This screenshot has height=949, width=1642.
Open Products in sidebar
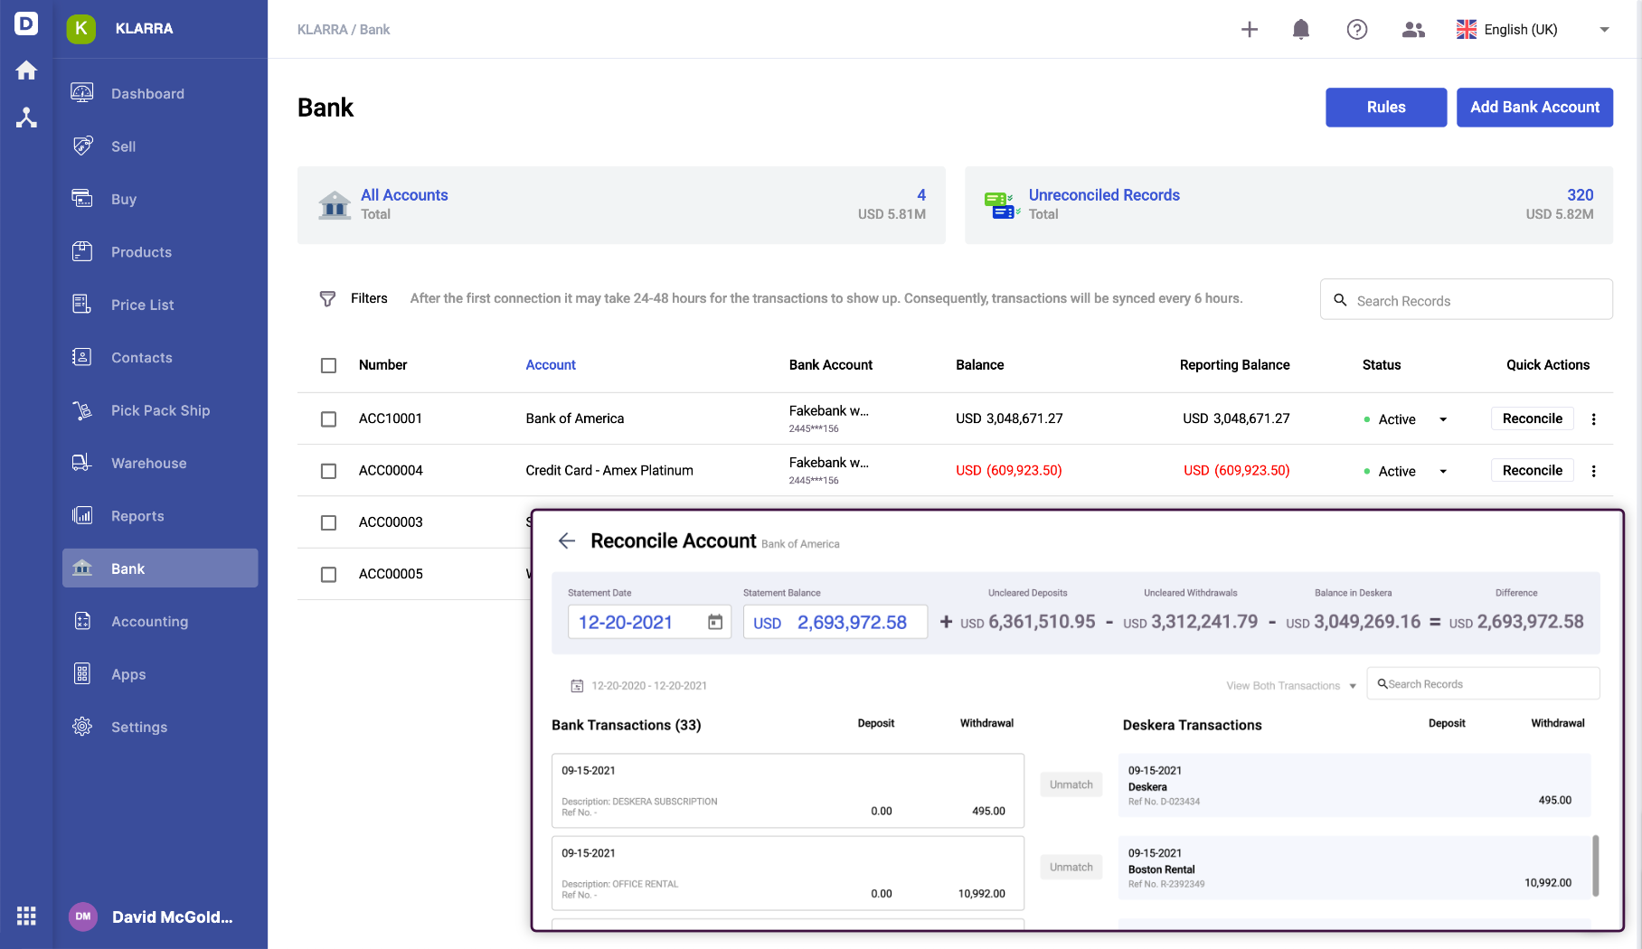click(160, 252)
